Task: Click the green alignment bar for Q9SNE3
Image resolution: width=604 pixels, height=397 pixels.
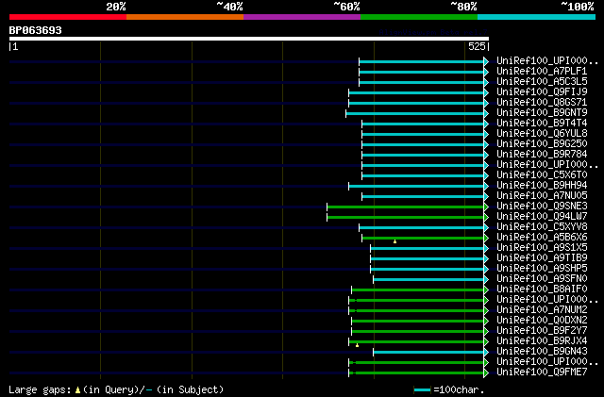Action: point(406,207)
